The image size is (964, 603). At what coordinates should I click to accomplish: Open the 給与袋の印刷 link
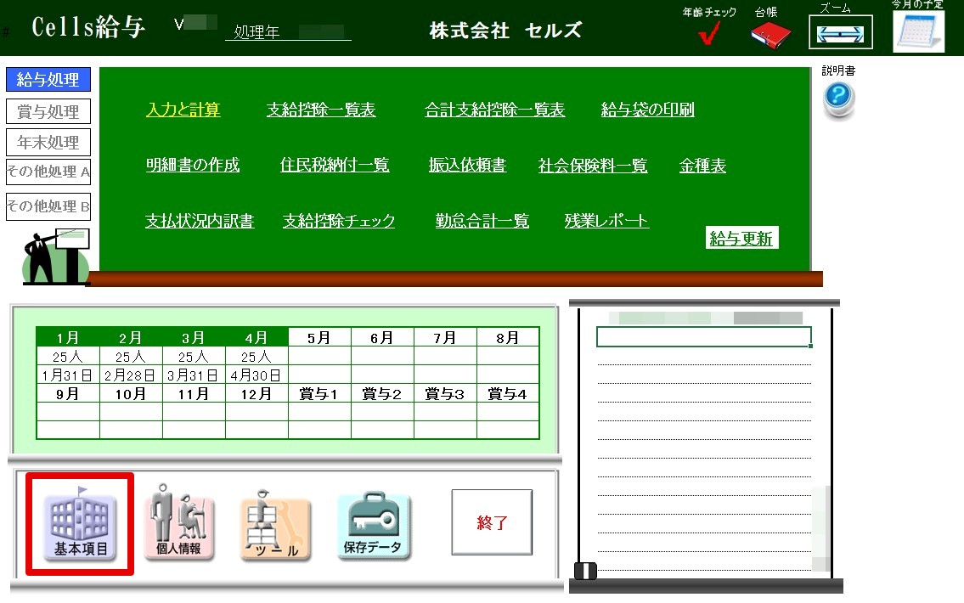coord(647,110)
